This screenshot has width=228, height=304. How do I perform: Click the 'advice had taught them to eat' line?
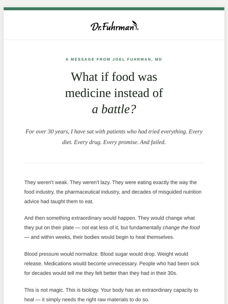(x=59, y=201)
